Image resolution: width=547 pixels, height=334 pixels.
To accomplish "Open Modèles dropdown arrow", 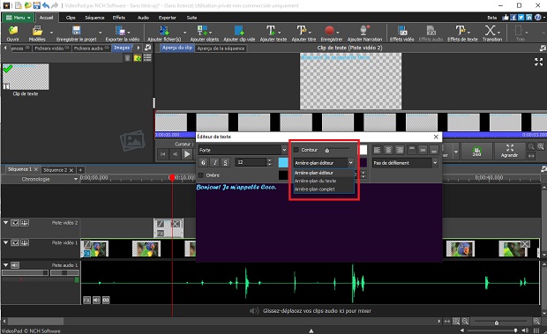I will click(x=51, y=33).
